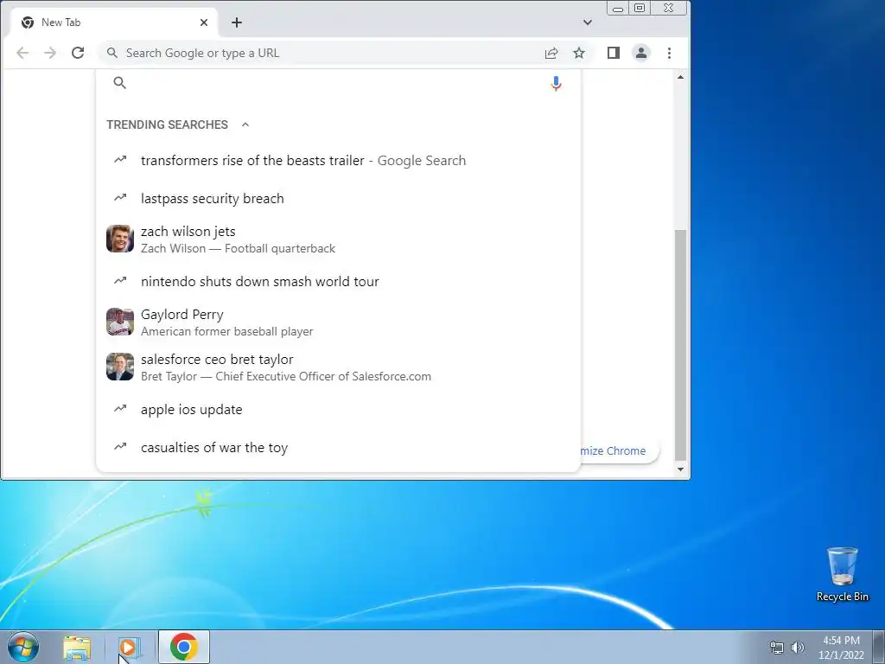Viewport: 885px width, 664px height.
Task: Click the Chrome taskbar icon
Action: click(184, 647)
